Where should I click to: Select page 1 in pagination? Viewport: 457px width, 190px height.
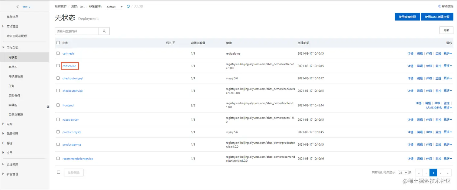(433, 173)
